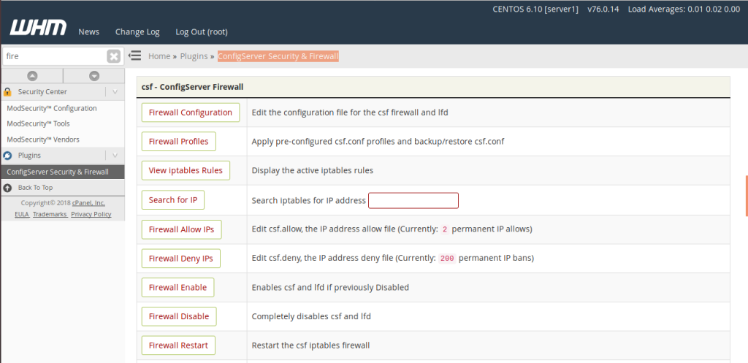Open the Change Log
Viewport: 748px width, 363px height.
tap(137, 32)
